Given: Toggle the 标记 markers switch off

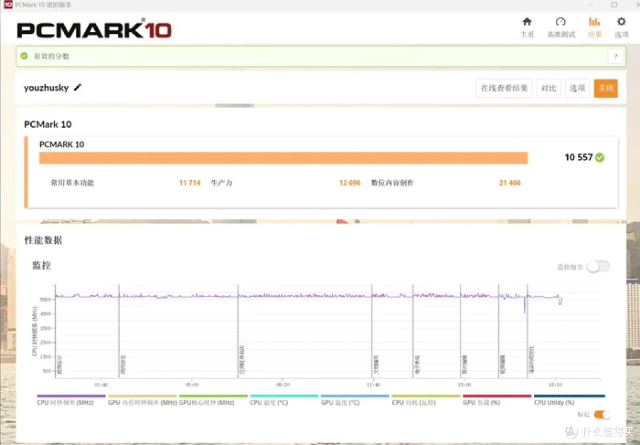Looking at the screenshot, I should pyautogui.click(x=601, y=415).
